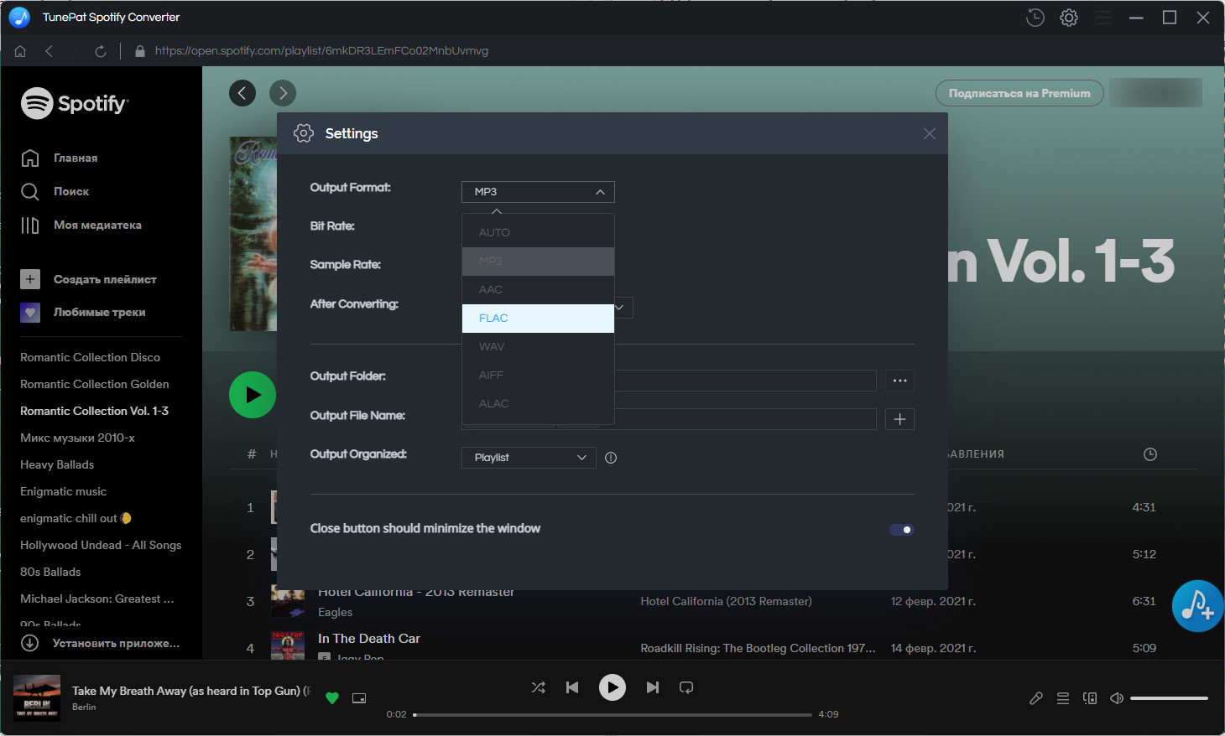Select ALAC format option

pyautogui.click(x=538, y=403)
